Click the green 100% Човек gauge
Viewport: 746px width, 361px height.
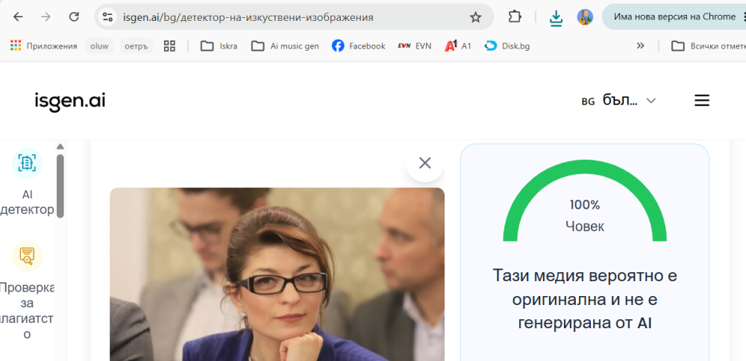click(x=585, y=201)
